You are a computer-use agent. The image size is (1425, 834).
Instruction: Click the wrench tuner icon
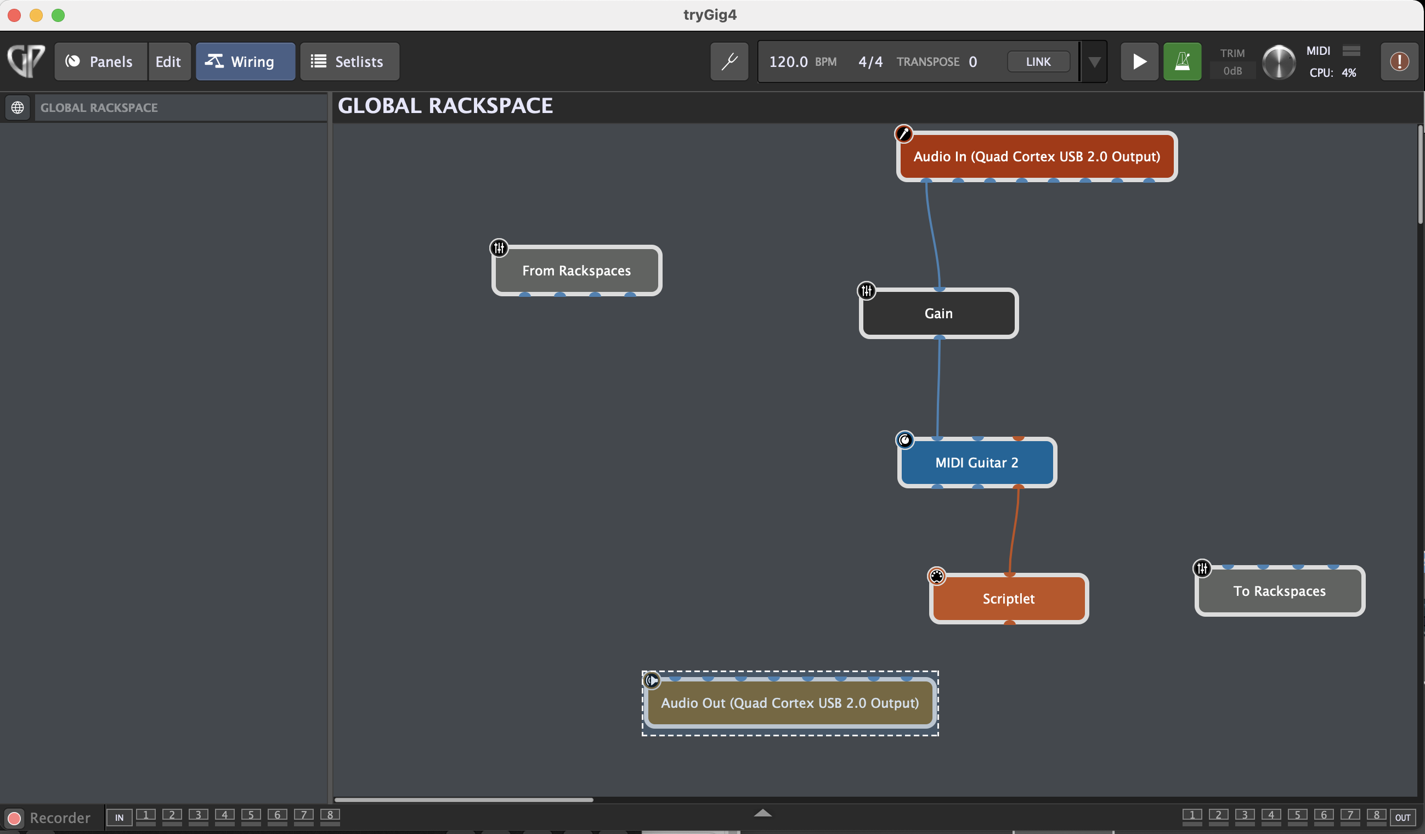(729, 61)
